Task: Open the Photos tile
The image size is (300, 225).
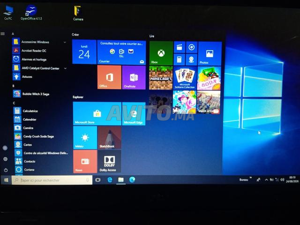Action: (210, 53)
